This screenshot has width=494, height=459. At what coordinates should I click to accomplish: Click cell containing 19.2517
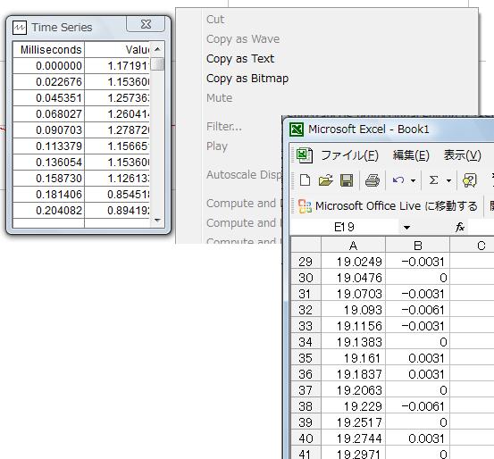pos(353,422)
